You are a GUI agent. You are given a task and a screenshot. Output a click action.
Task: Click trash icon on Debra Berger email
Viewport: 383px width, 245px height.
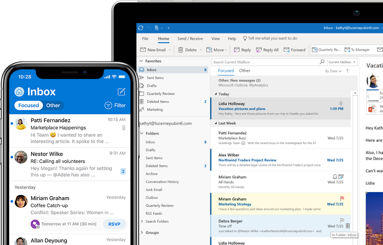348,226
